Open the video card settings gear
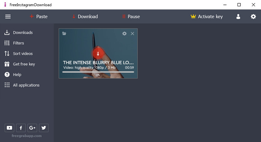Viewport: 261px width, 142px height. point(124,34)
